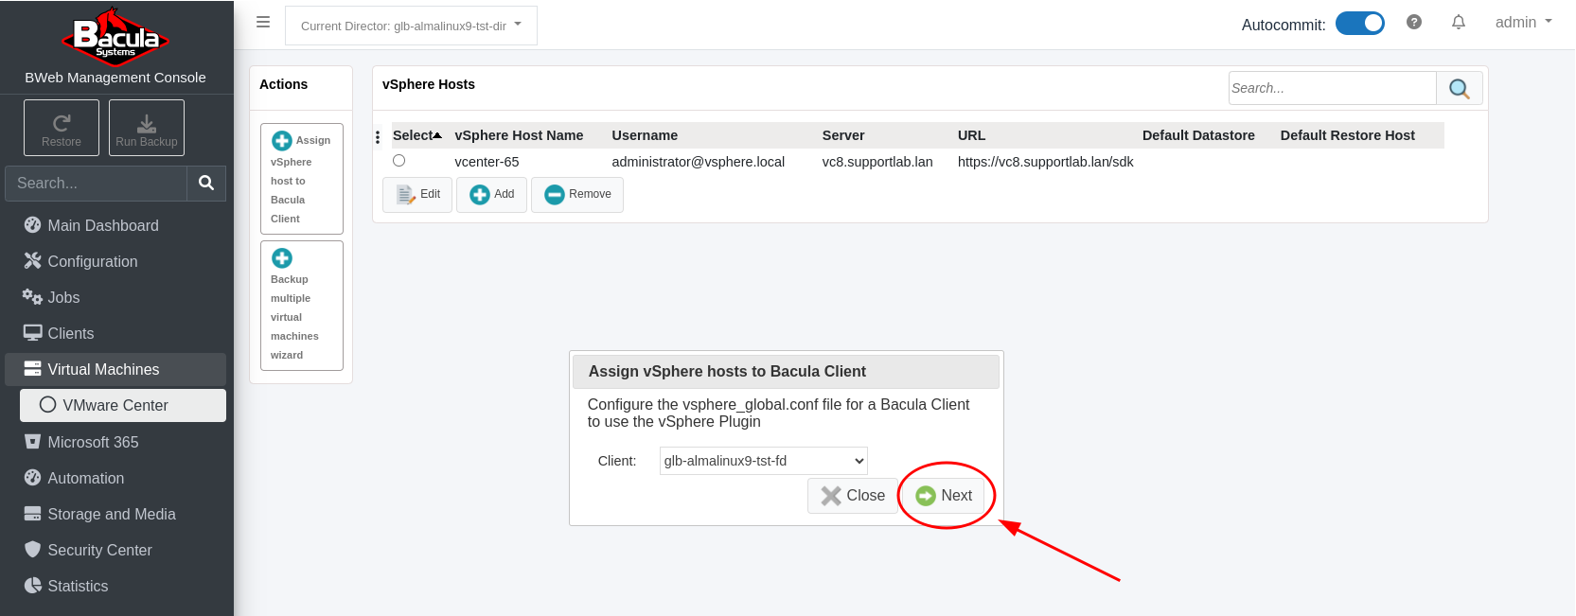Click the Edit button
This screenshot has width=1576, height=616.
[x=417, y=194]
